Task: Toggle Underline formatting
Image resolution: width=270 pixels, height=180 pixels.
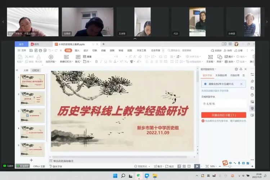Action: coord(105,62)
